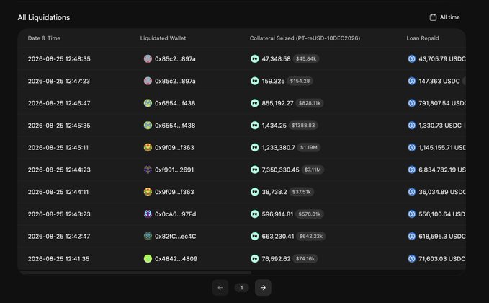Screen dimensions: 489x303
Task: Click the green 0x4842...4809 wallet avatar
Action: (148, 259)
